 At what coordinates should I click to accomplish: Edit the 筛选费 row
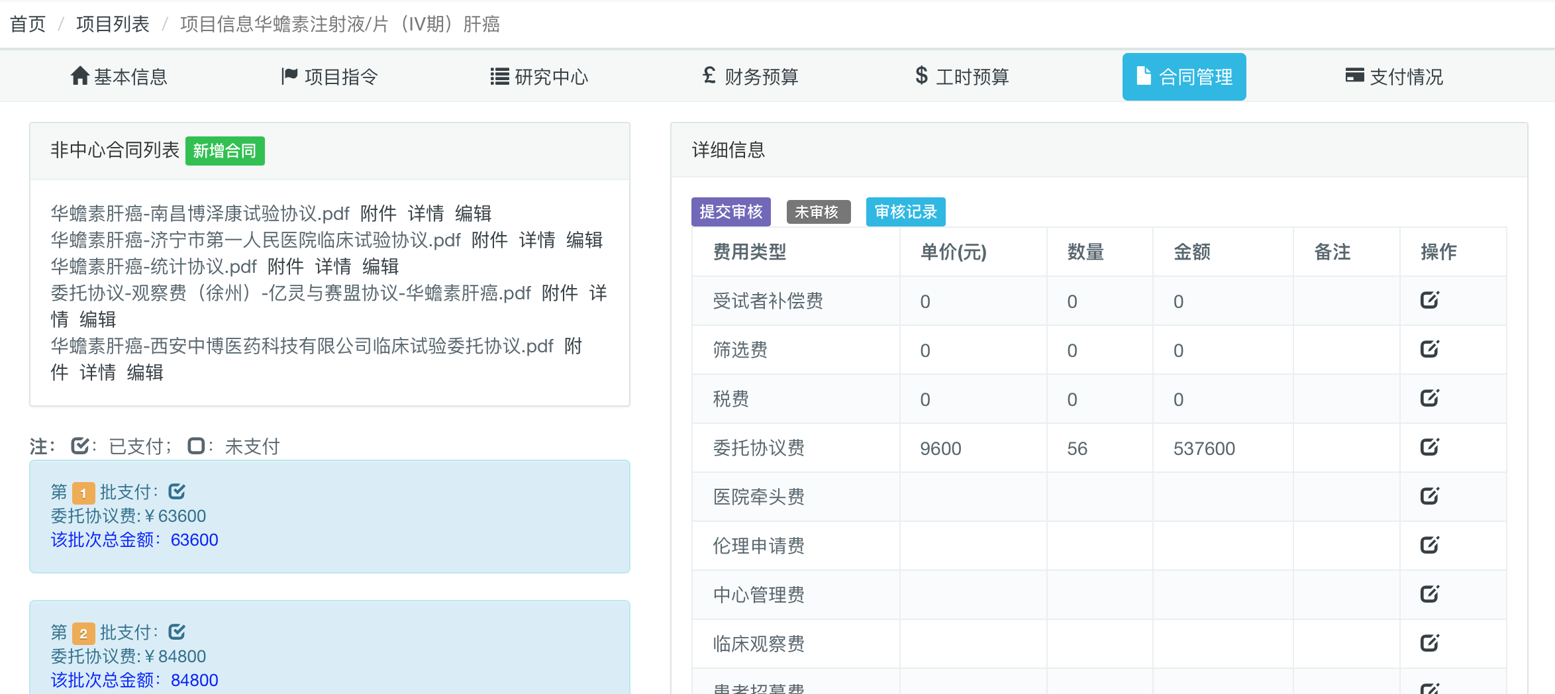pyautogui.click(x=1430, y=349)
